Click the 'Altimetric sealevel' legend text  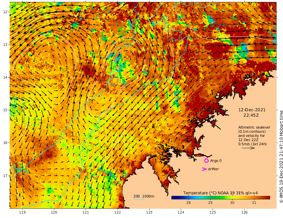(x=254, y=127)
